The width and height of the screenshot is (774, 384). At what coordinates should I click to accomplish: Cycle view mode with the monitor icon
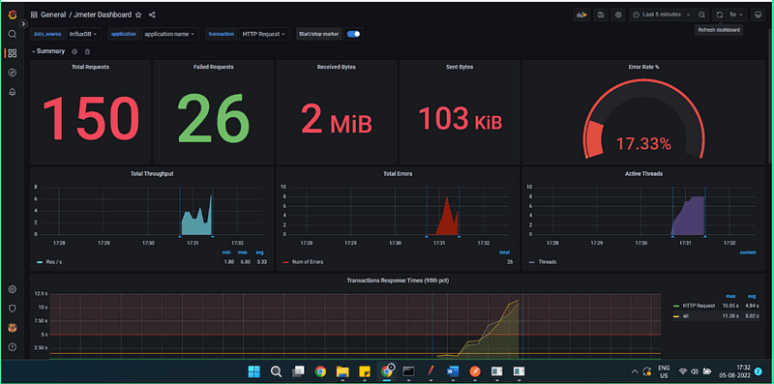(758, 15)
